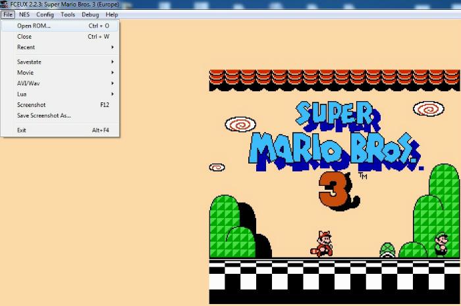
Task: Expand the Recent submenu
Action: (x=60, y=47)
